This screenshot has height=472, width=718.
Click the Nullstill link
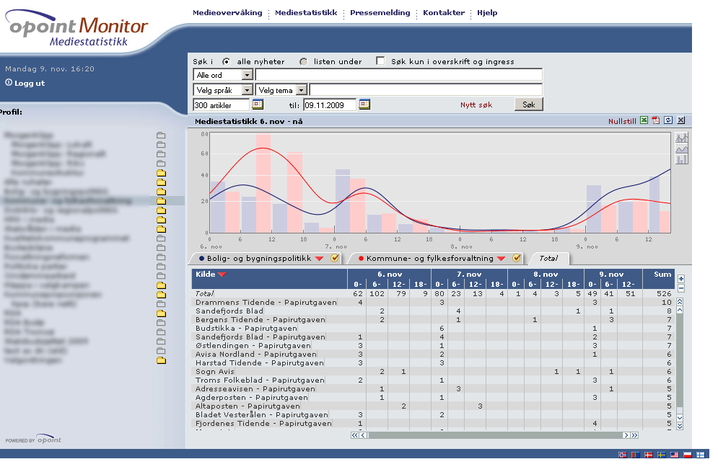click(x=622, y=121)
